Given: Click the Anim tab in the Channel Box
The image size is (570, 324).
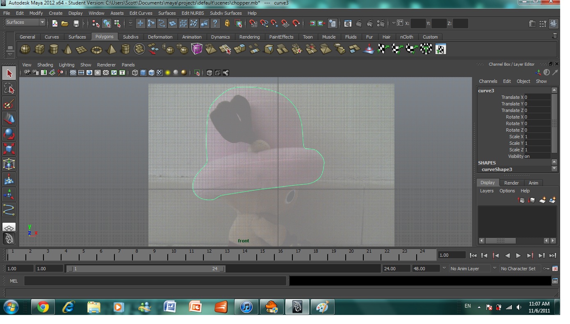Looking at the screenshot, I should point(533,183).
